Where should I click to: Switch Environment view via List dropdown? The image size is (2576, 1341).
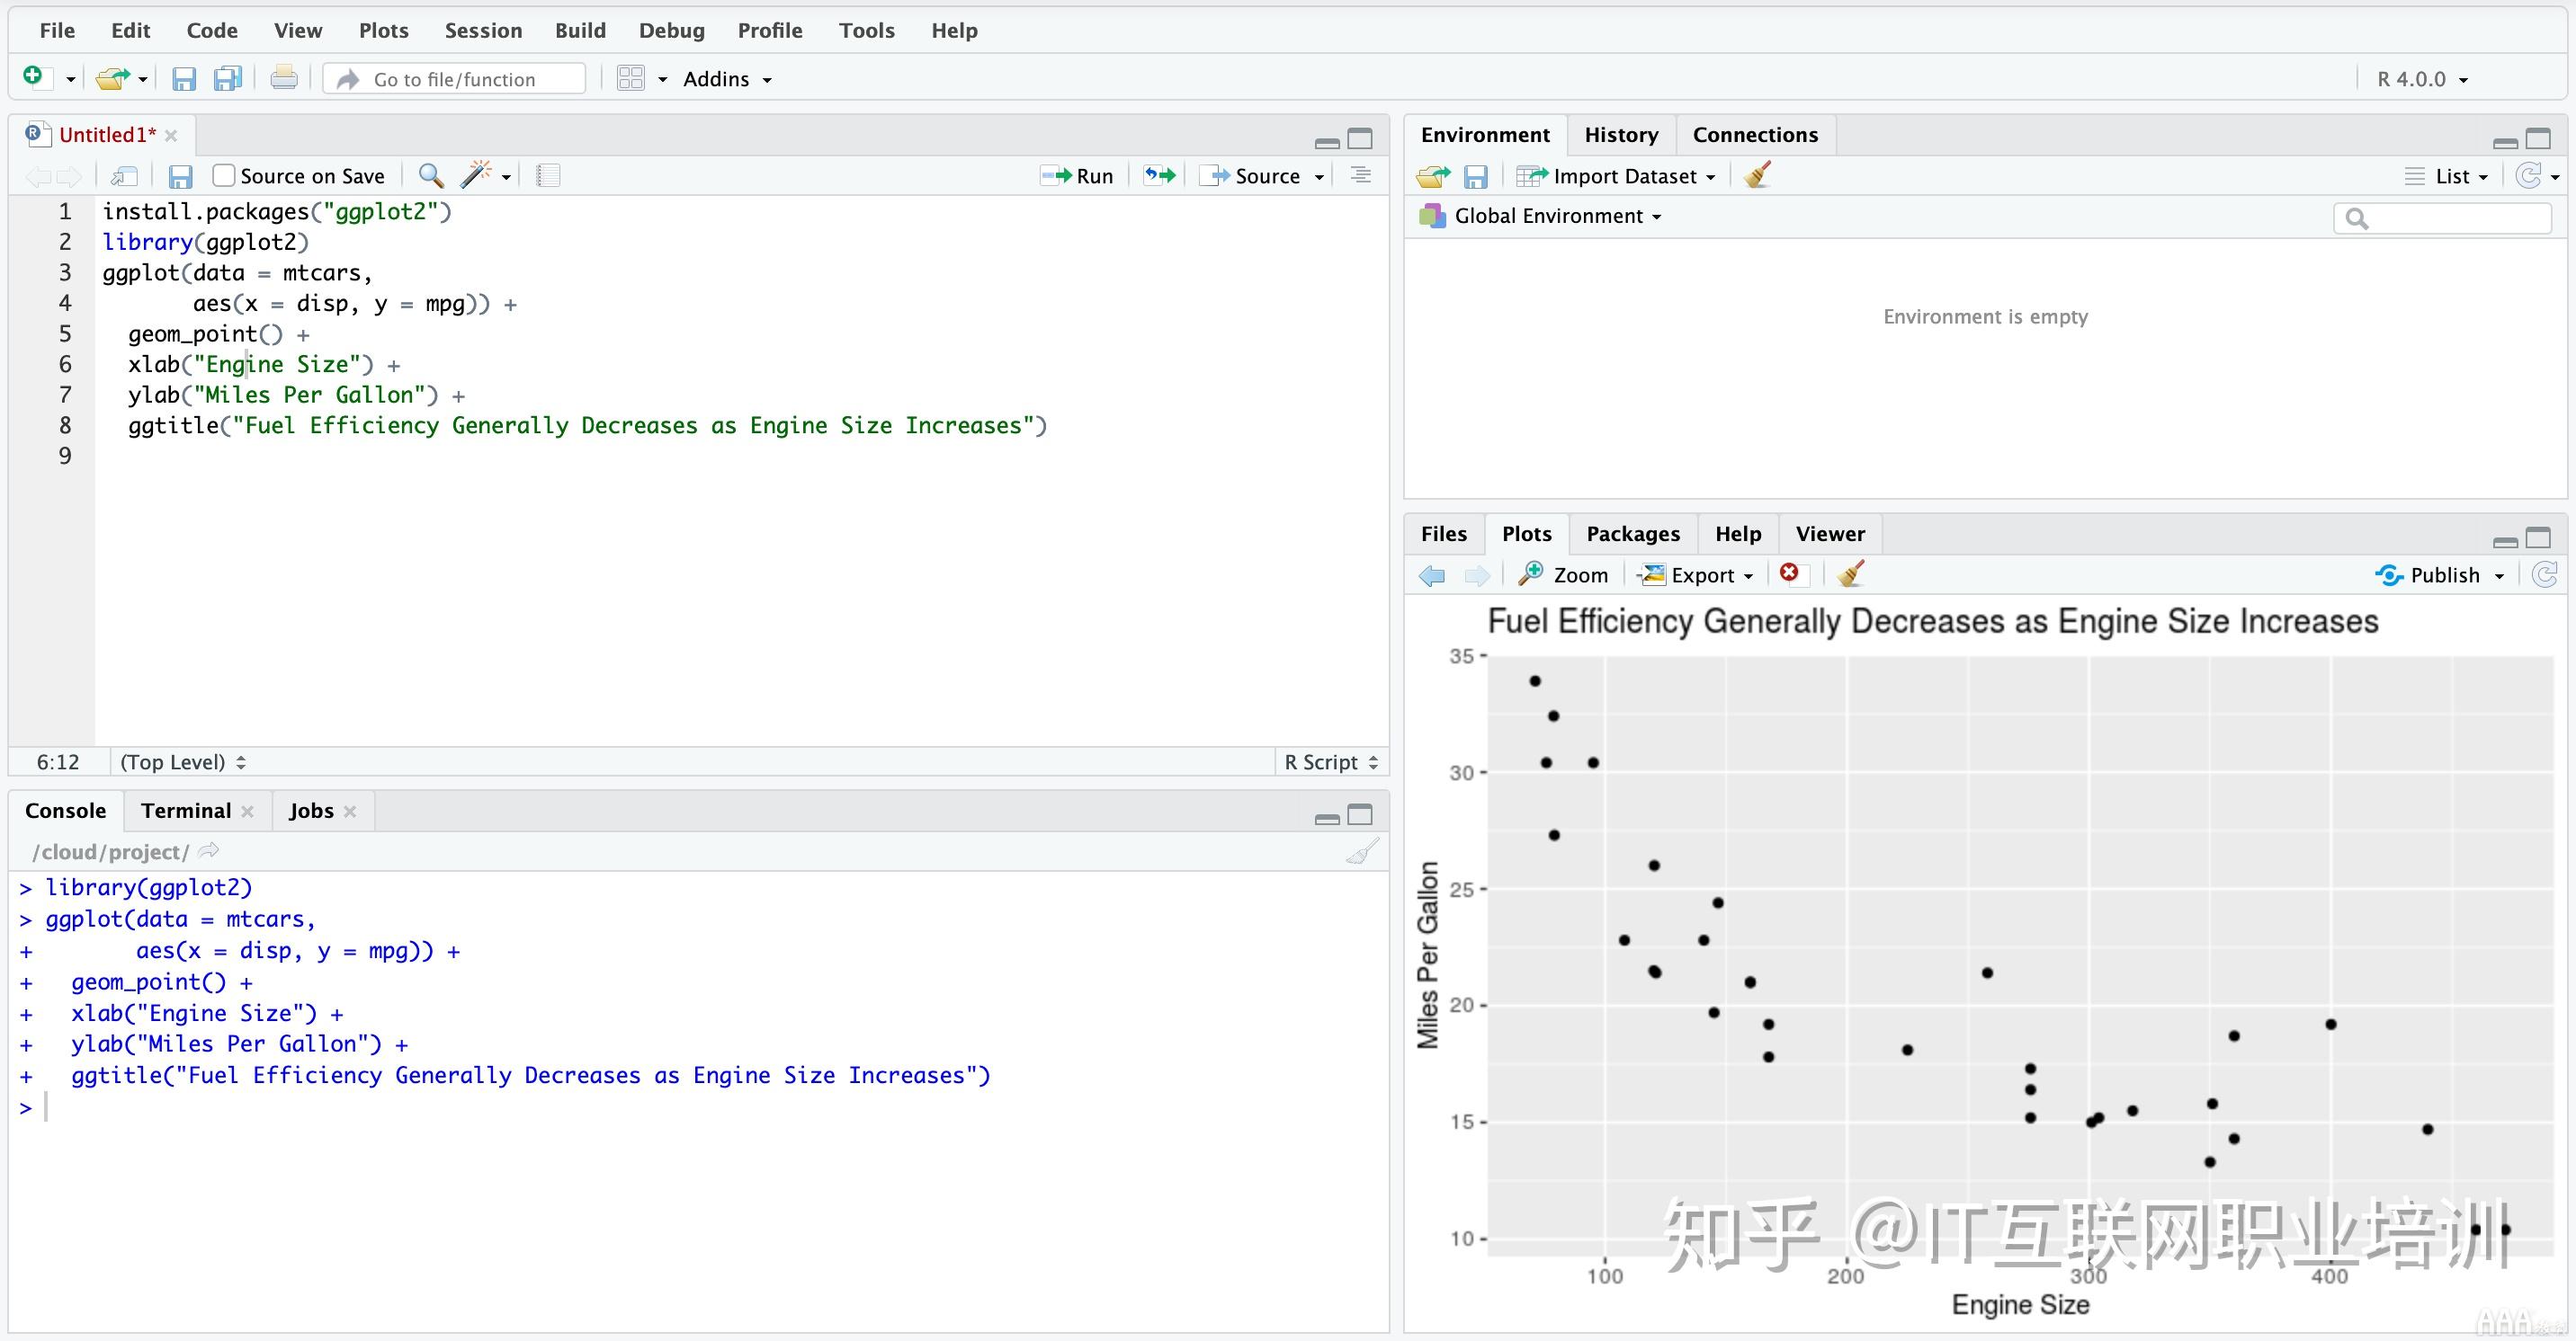pyautogui.click(x=2447, y=176)
